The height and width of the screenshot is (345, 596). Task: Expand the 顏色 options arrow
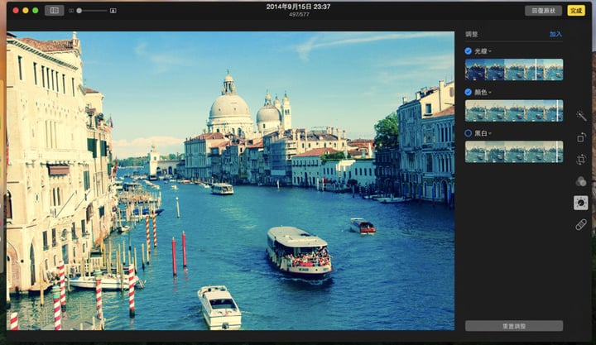click(488, 92)
